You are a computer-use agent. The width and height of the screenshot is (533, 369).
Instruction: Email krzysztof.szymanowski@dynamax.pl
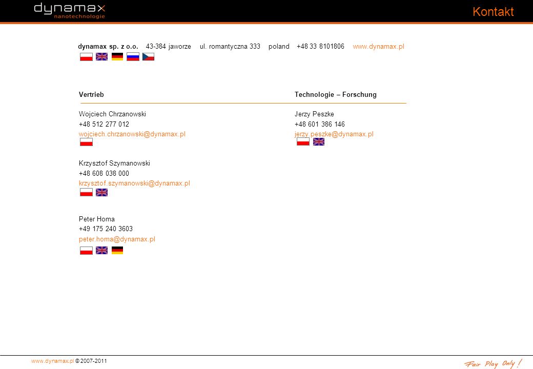[x=134, y=183]
